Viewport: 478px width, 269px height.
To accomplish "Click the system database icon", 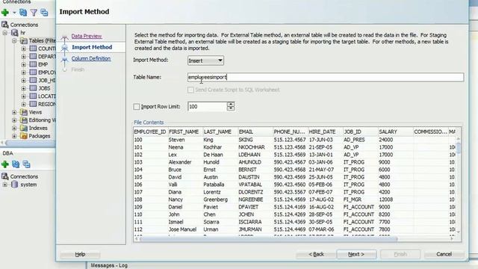I will 14,185.
